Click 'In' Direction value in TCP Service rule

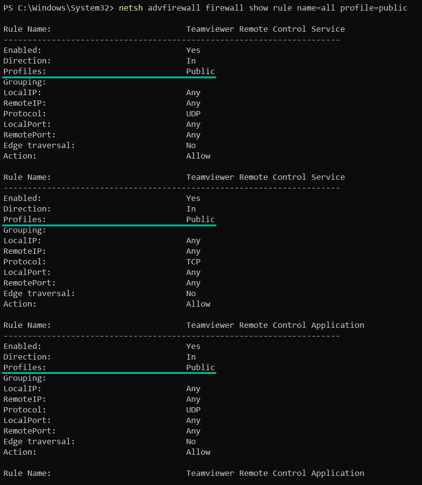191,209
